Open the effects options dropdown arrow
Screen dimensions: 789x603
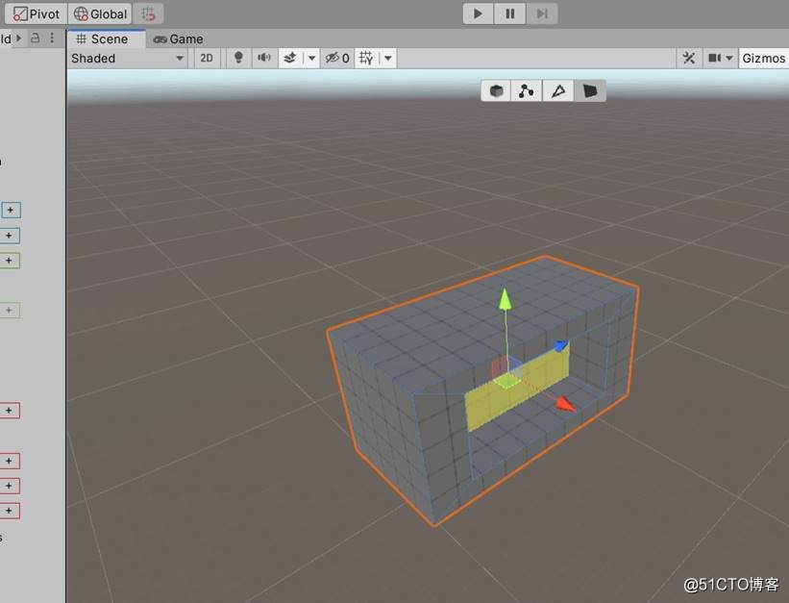point(311,59)
